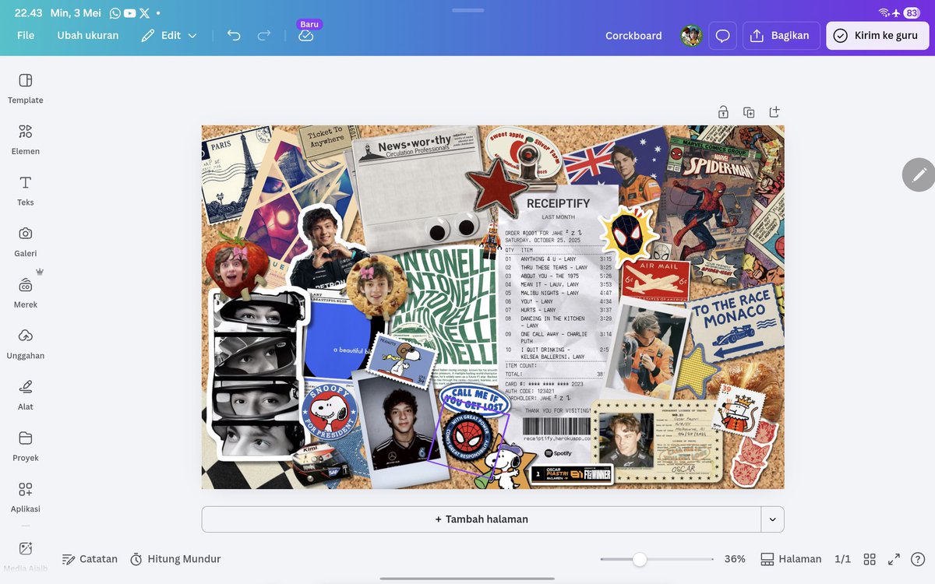Start the Hitung Mundur timer

[x=175, y=559]
